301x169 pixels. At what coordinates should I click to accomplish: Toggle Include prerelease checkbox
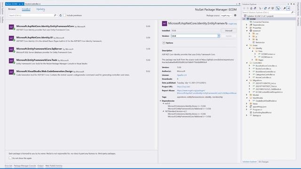[x=64, y=15]
